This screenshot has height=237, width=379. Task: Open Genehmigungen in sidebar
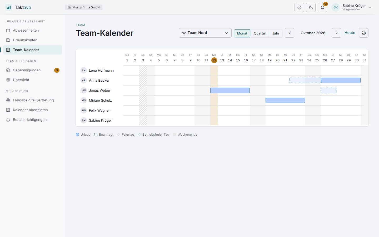(33, 70)
